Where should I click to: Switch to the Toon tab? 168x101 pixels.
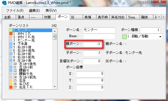(133, 17)
